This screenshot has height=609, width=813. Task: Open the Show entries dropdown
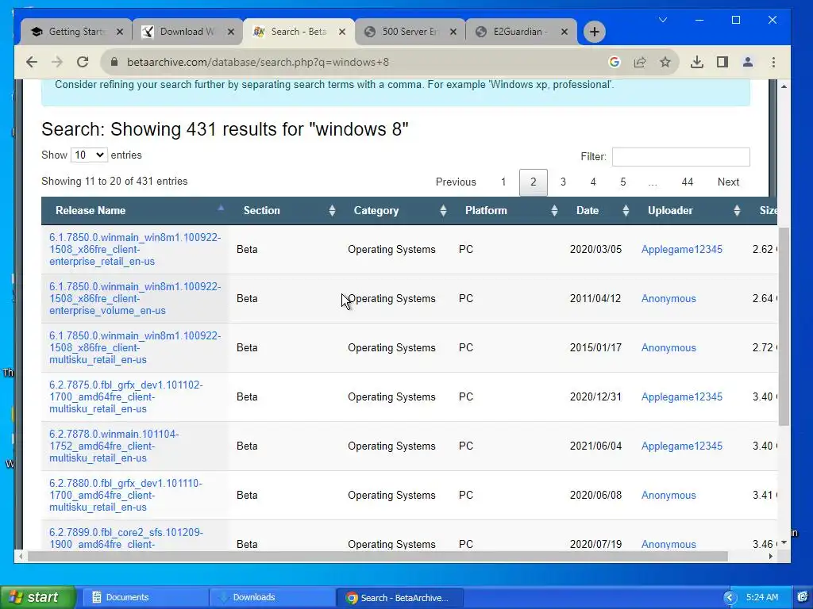89,155
